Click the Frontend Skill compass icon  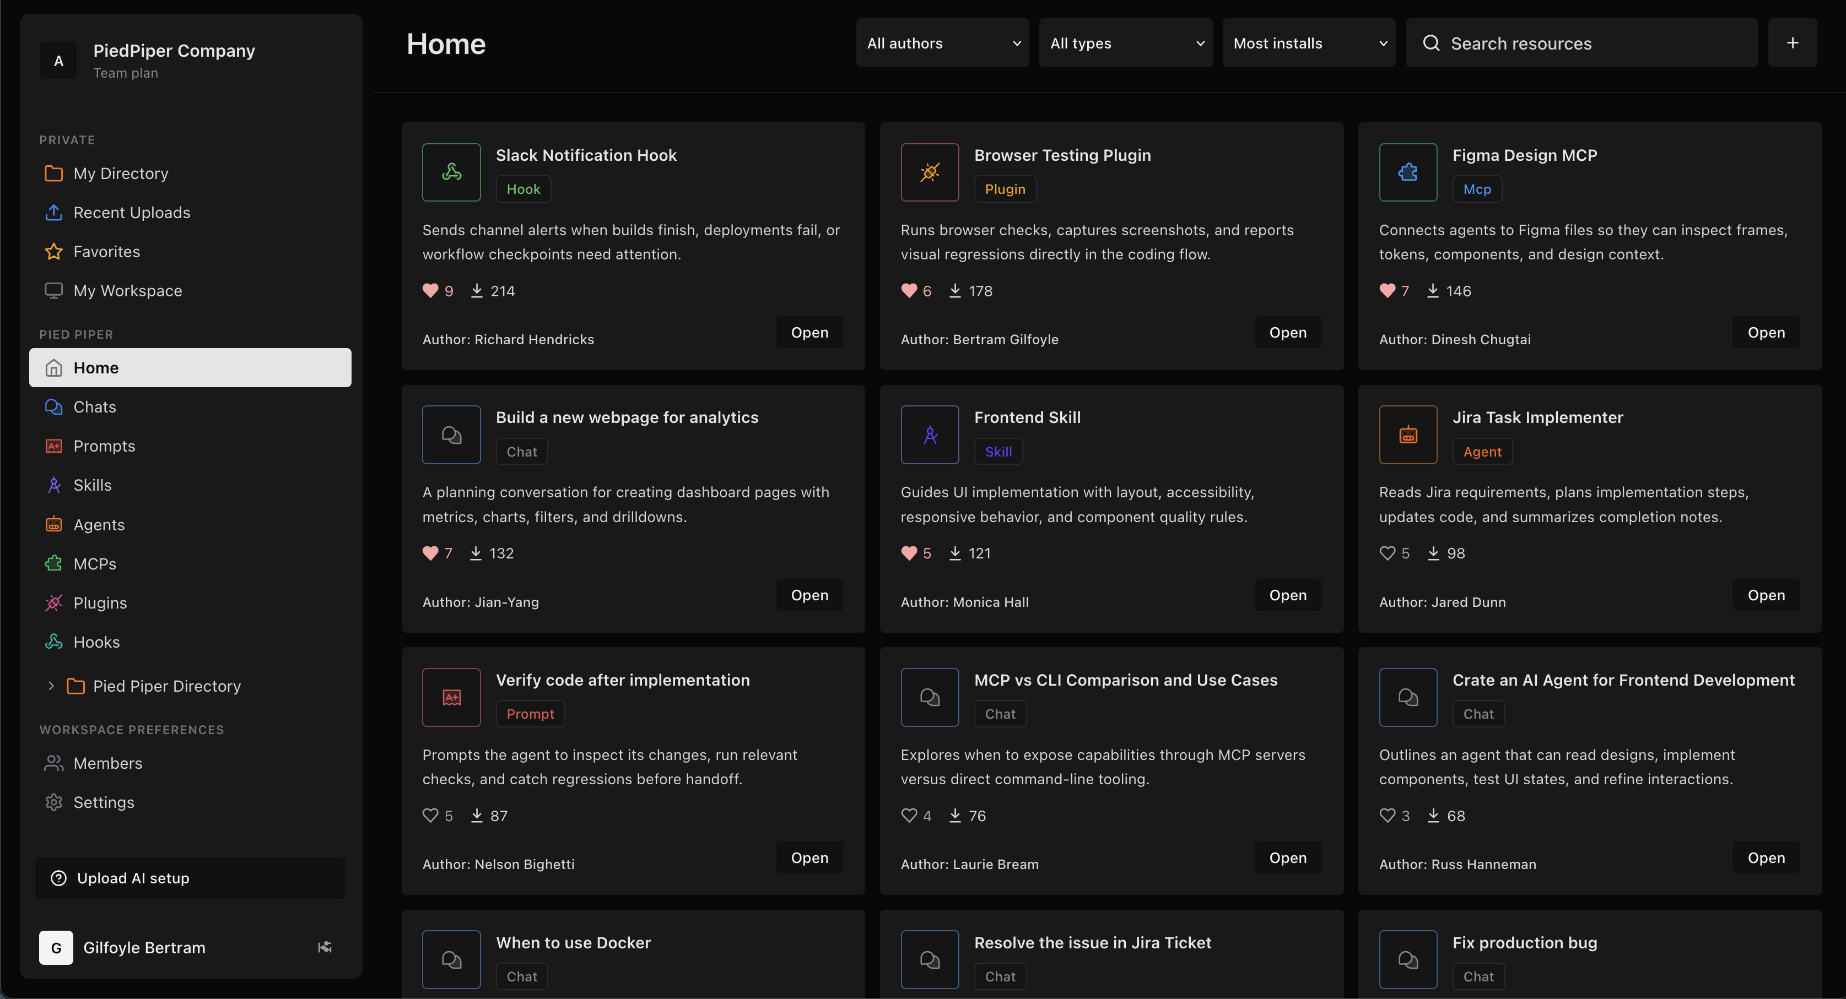[x=930, y=435]
